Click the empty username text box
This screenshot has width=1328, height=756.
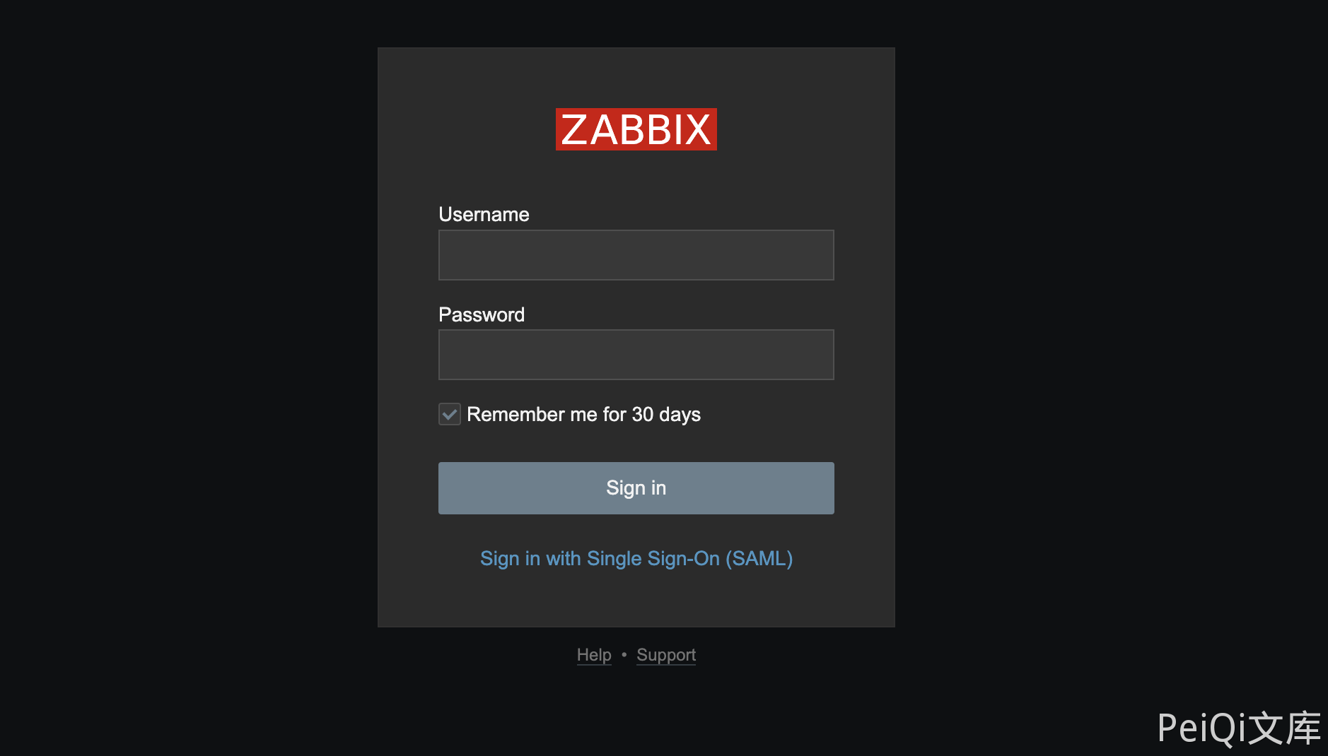click(x=635, y=254)
